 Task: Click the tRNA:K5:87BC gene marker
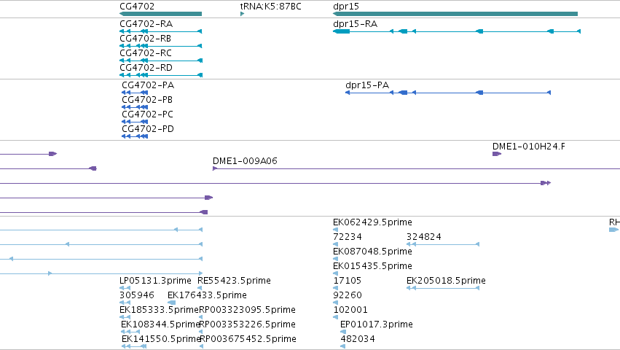243,14
